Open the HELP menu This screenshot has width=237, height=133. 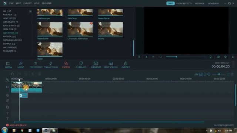(37, 3)
